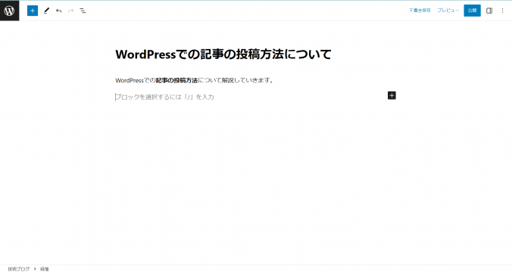Open the プレビュー preview dropdown
The width and height of the screenshot is (512, 272).
coord(448,11)
